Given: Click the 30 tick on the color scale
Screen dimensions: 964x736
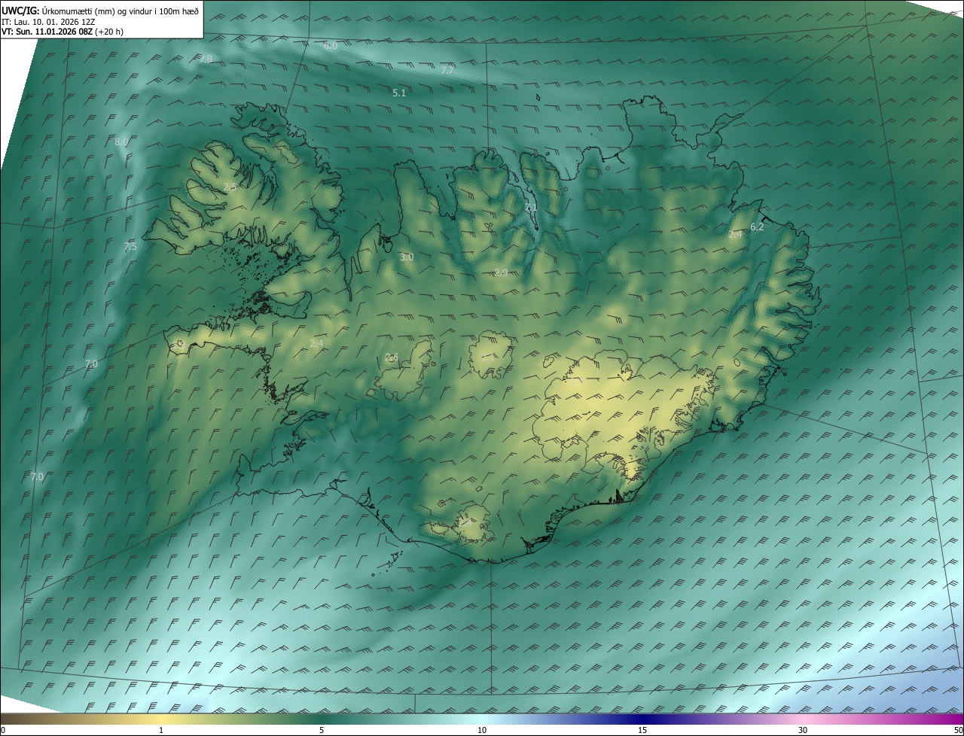Looking at the screenshot, I should 803,730.
